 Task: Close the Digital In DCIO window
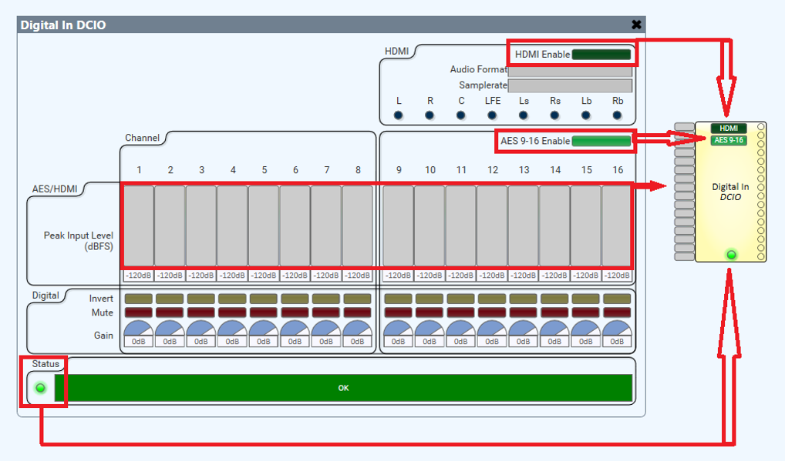[636, 25]
